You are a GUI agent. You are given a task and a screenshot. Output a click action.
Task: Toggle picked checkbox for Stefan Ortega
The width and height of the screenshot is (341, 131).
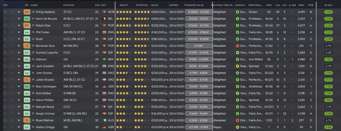[x=5, y=127]
